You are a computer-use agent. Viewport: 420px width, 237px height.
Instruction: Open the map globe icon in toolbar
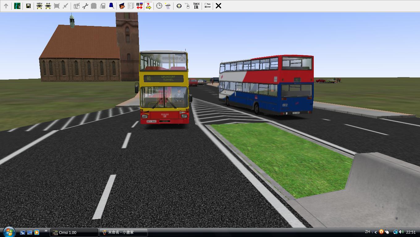(x=17, y=6)
